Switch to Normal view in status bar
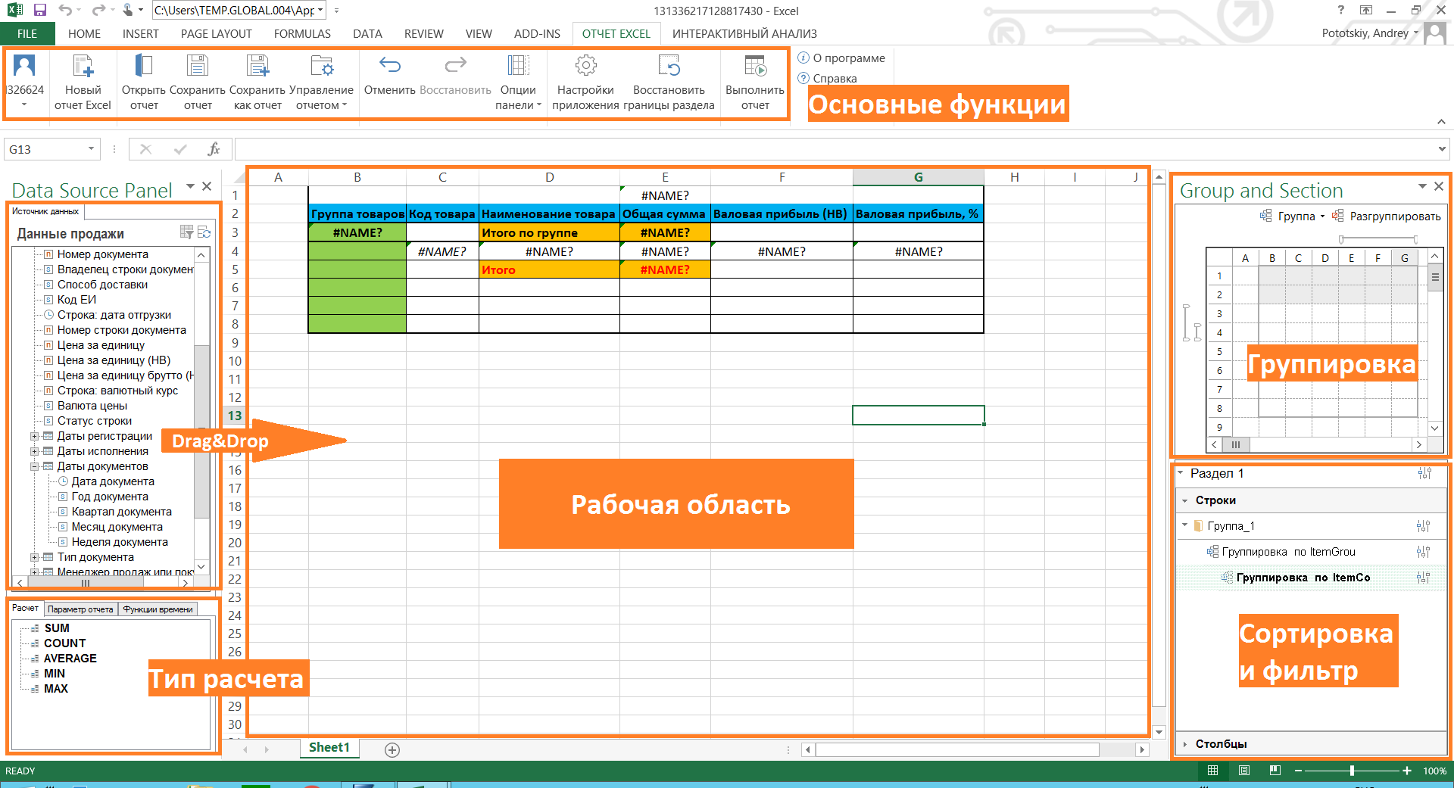The width and height of the screenshot is (1454, 788). pyautogui.click(x=1212, y=771)
